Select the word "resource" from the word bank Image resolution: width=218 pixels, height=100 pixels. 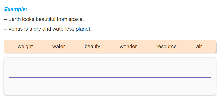pos(166,46)
